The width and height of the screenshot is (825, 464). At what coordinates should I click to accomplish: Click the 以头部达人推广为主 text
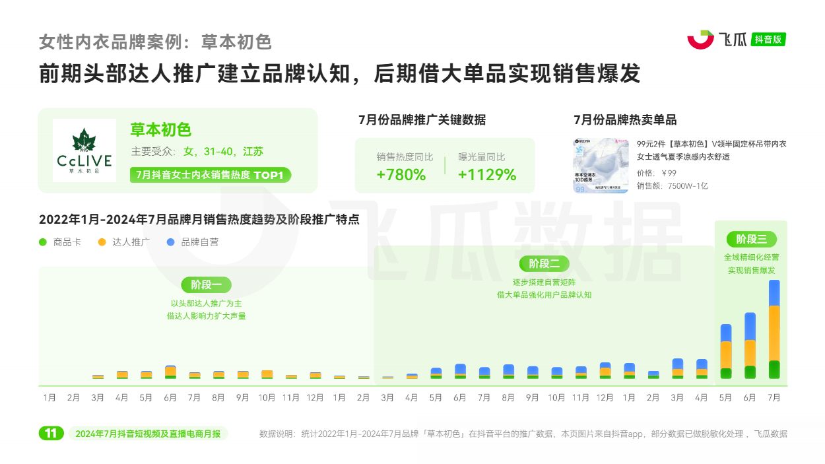[207, 304]
